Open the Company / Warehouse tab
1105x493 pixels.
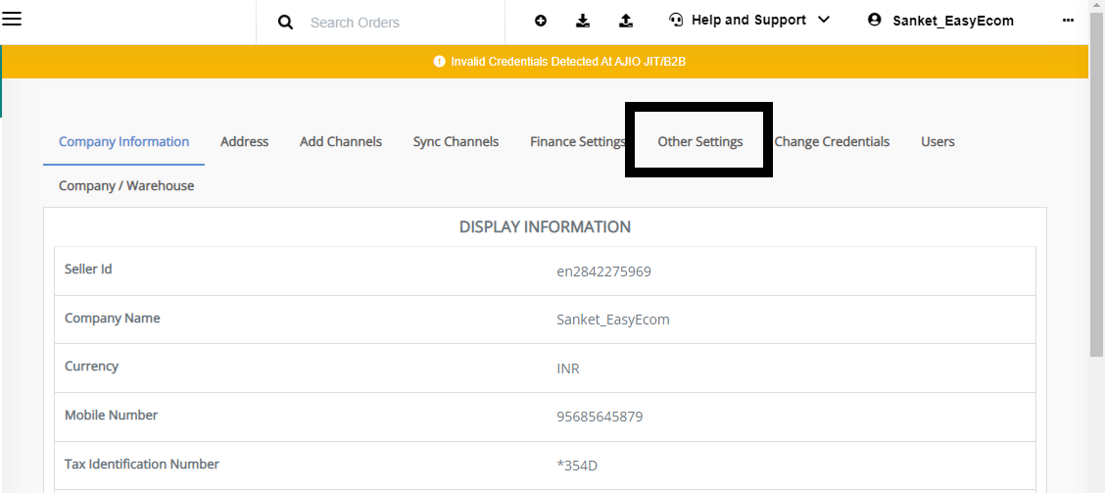tap(126, 186)
